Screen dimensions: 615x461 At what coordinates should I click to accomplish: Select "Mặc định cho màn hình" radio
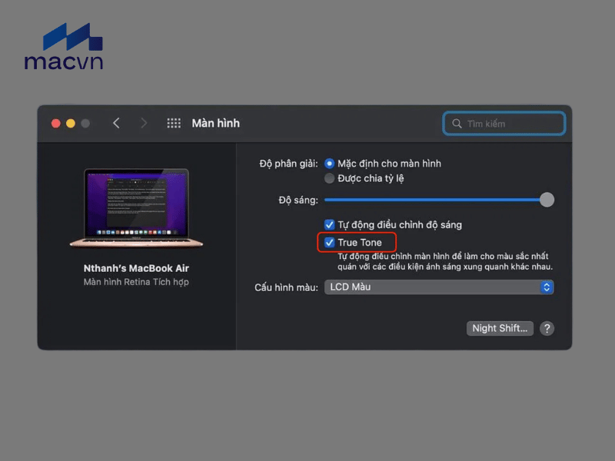(330, 164)
